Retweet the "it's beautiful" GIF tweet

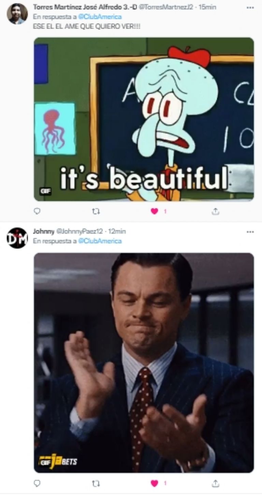[96, 211]
